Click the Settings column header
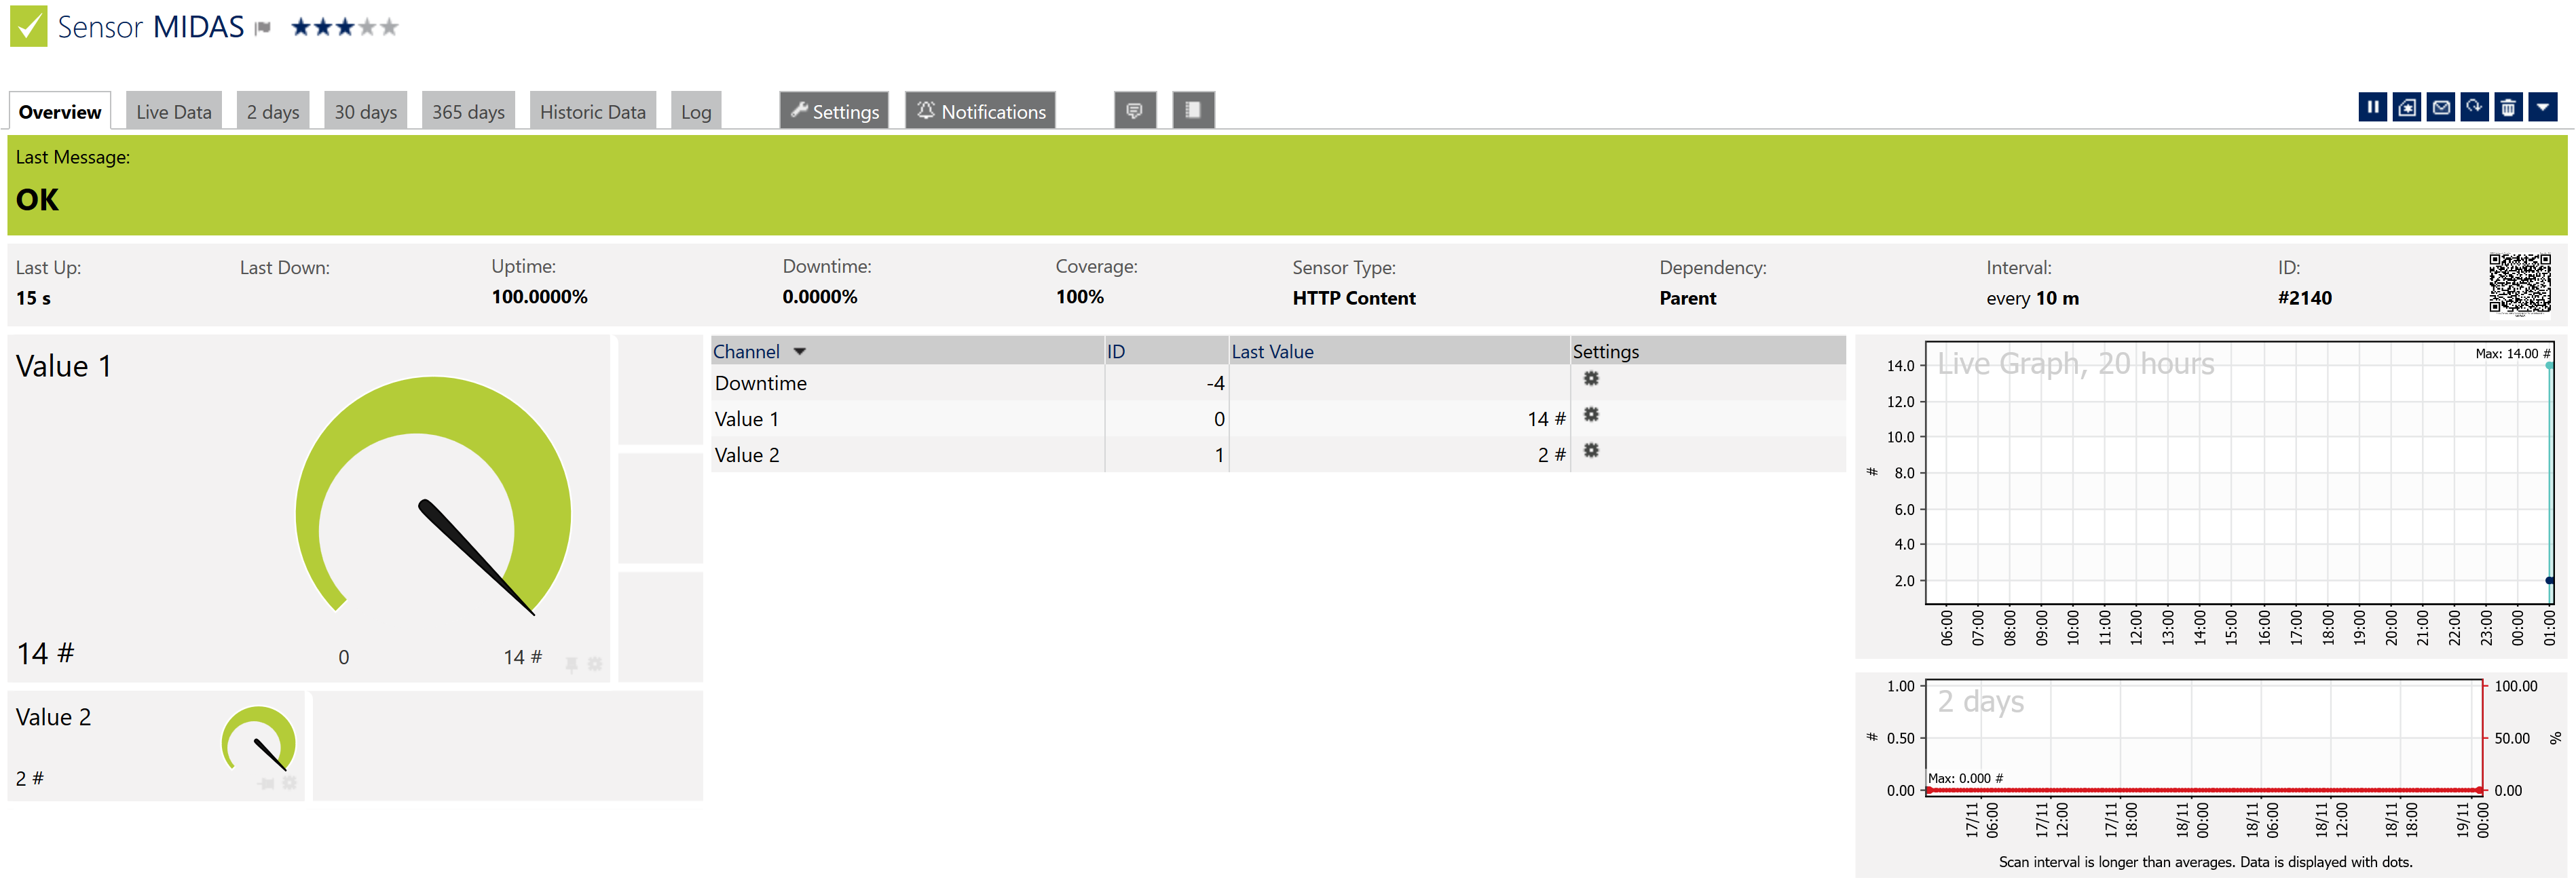The image size is (2576, 880). [x=1605, y=352]
